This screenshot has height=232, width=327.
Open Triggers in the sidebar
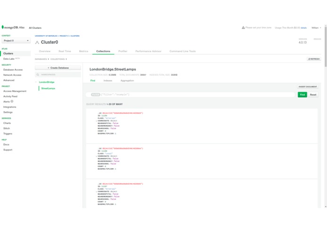pyautogui.click(x=8, y=133)
